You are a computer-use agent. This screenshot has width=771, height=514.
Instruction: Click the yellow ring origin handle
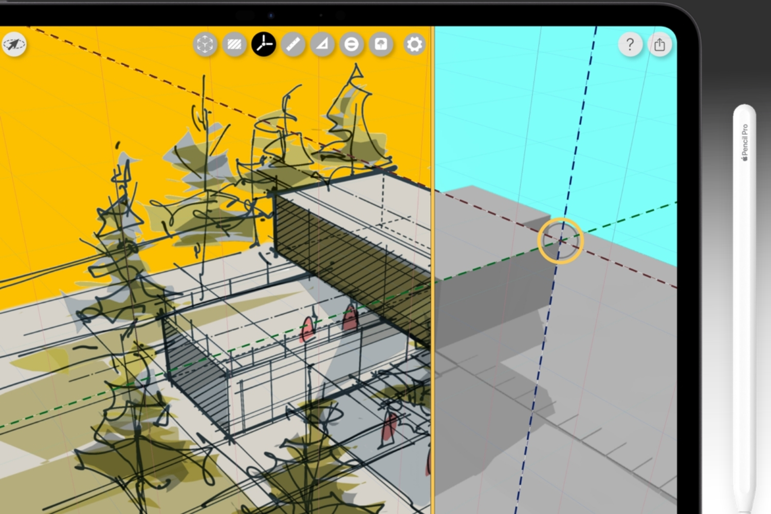point(560,241)
